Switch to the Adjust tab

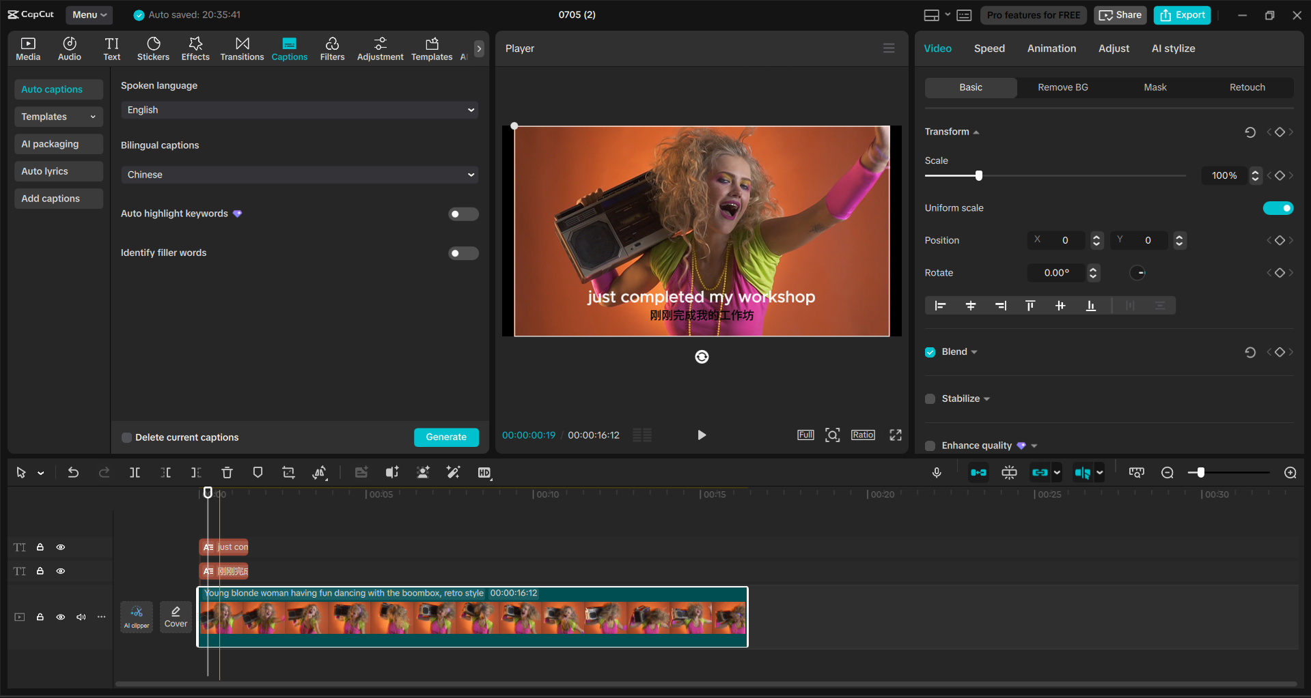tap(1114, 48)
